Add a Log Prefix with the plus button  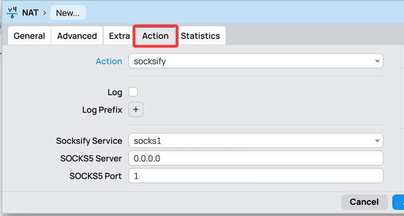pos(136,109)
